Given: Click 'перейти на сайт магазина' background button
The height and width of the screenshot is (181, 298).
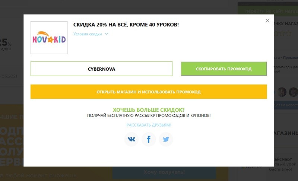Looking at the screenshot, I should click(268, 11).
